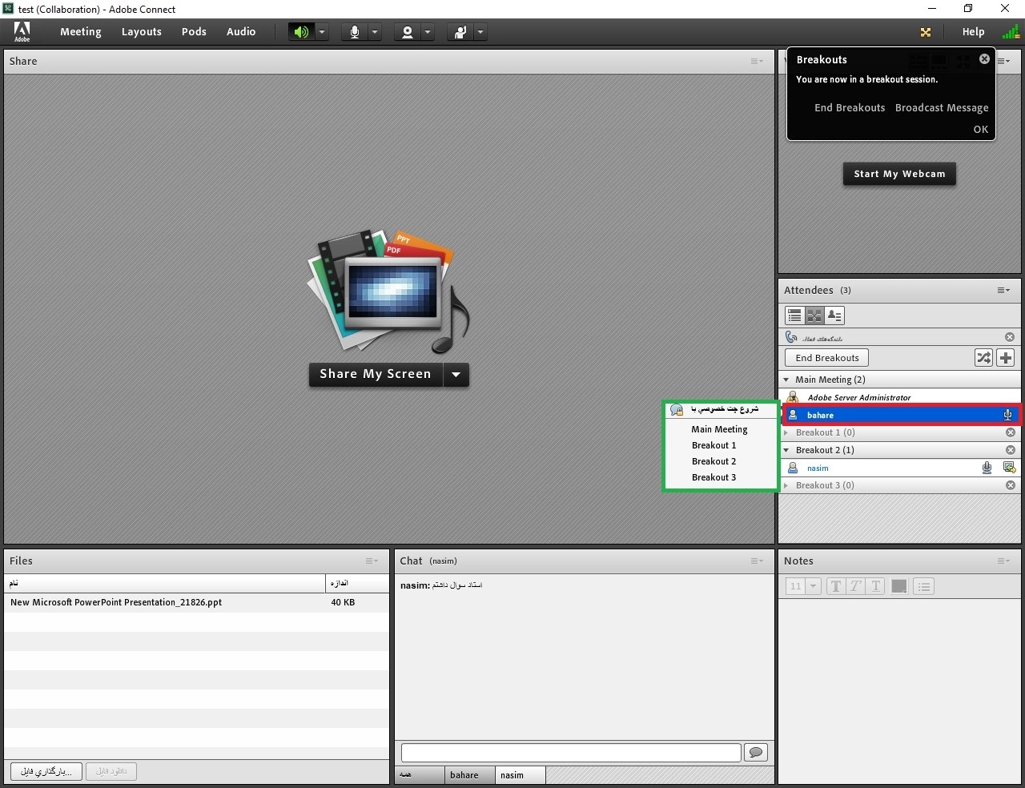The height and width of the screenshot is (788, 1025).
Task: Select bahare in attendee list
Action: 899,415
